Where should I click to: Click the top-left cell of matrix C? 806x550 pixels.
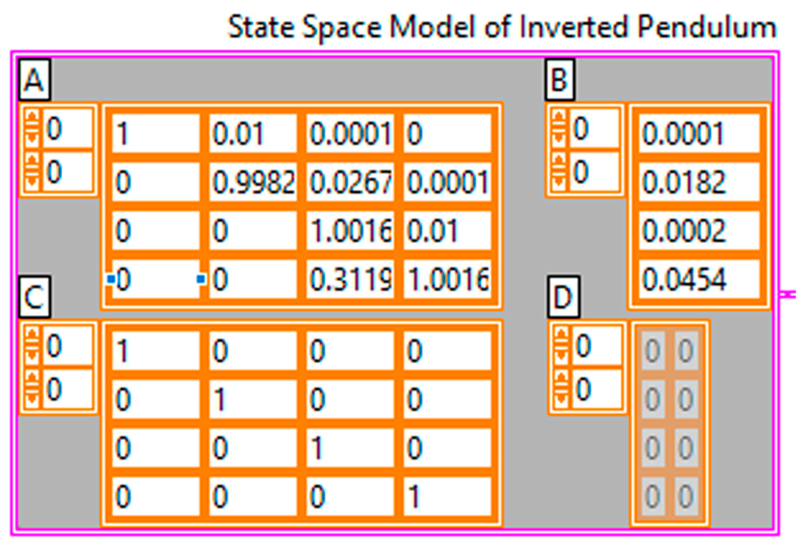tap(155, 351)
